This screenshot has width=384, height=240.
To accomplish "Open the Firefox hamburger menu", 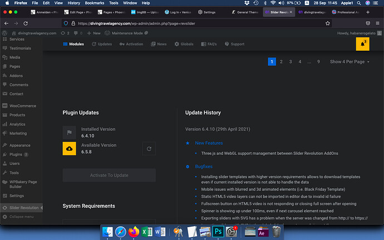I will click(377, 23).
